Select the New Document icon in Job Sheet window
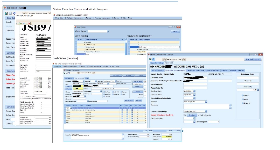This screenshot has width=280, height=150. [x=11, y=13]
